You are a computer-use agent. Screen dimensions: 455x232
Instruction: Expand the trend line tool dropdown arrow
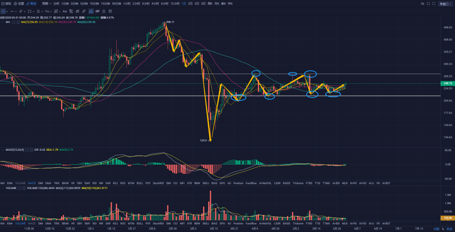pyautogui.click(x=16, y=12)
